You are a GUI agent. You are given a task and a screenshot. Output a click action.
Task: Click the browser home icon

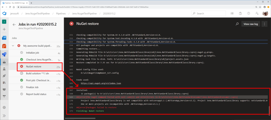tap(14, 7)
